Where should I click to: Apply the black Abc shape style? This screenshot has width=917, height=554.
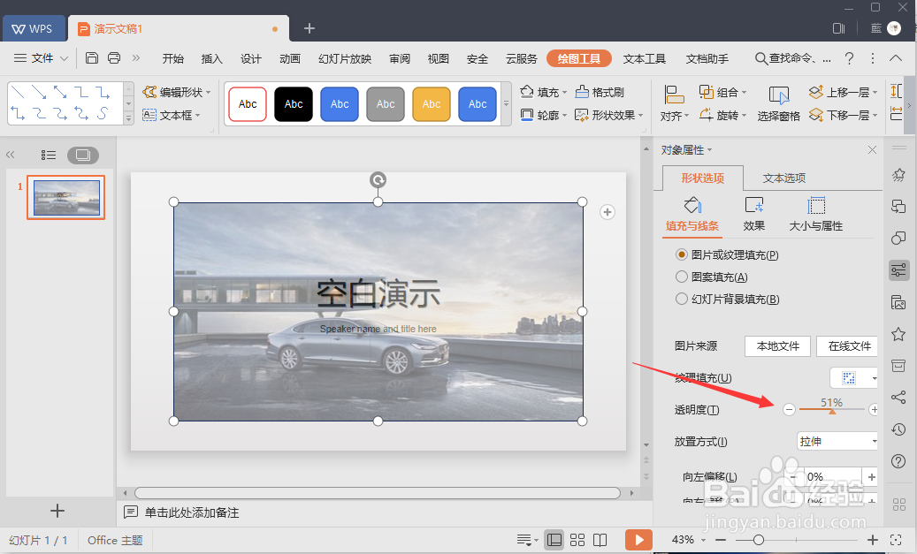coord(294,104)
